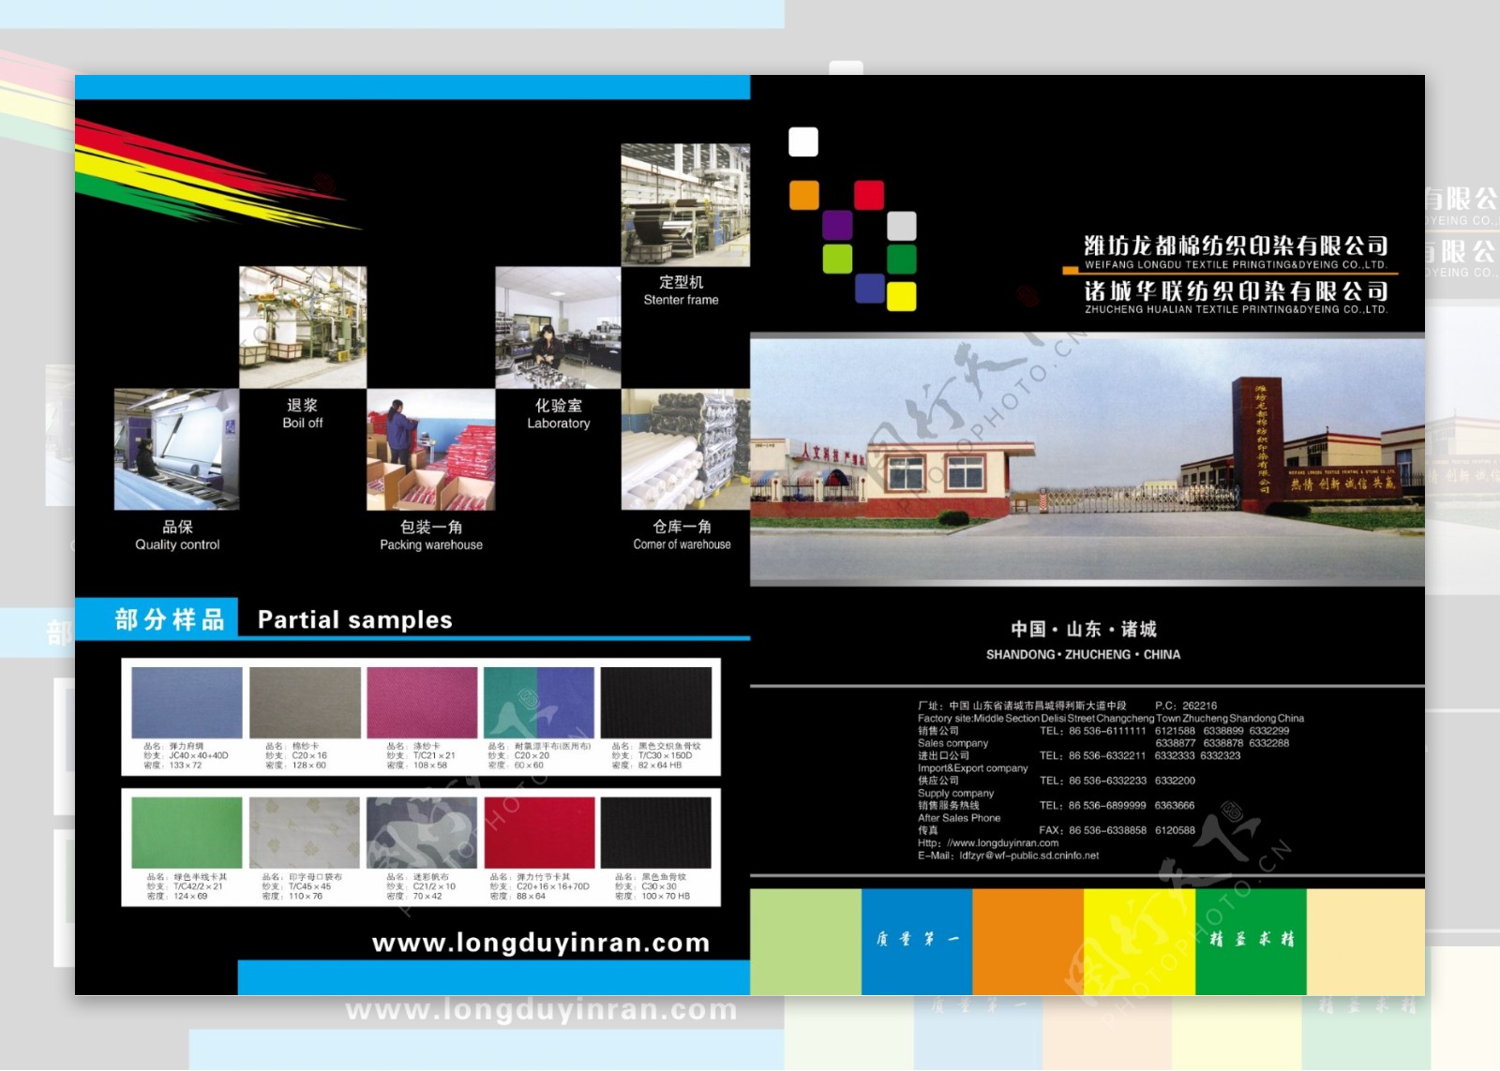Click the 'Quality control' caption

tap(177, 544)
